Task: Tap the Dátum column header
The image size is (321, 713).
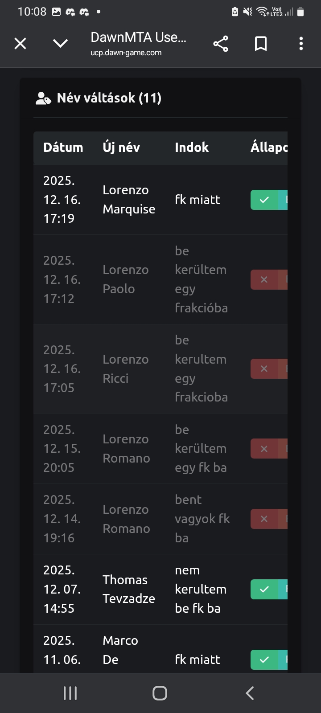Action: [x=63, y=148]
